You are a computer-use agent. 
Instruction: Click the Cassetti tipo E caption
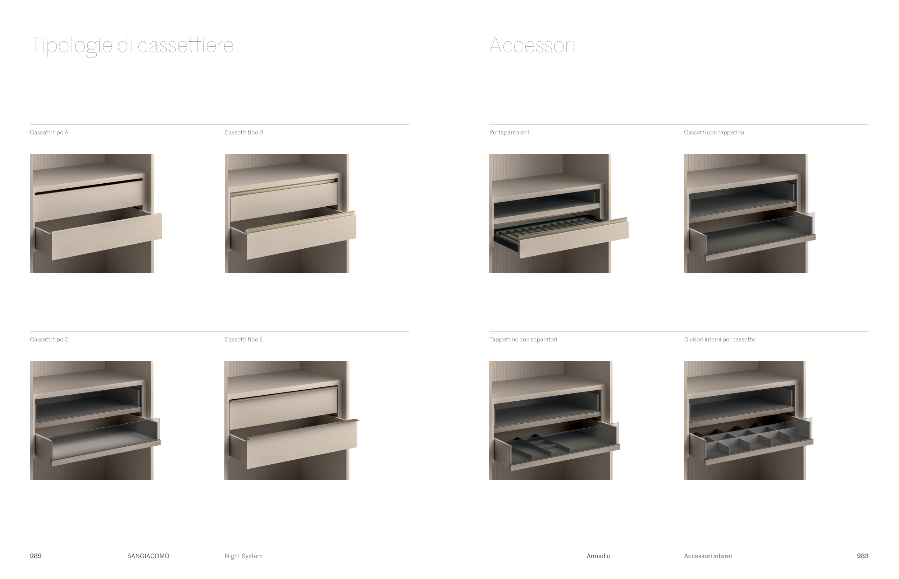243,339
